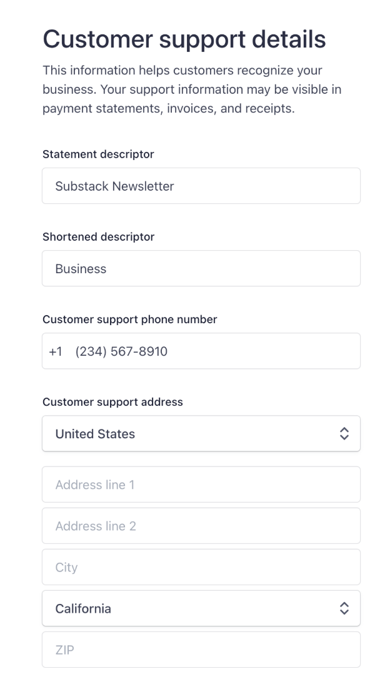Click the ZIP code input field
390x689 pixels.
tap(201, 650)
